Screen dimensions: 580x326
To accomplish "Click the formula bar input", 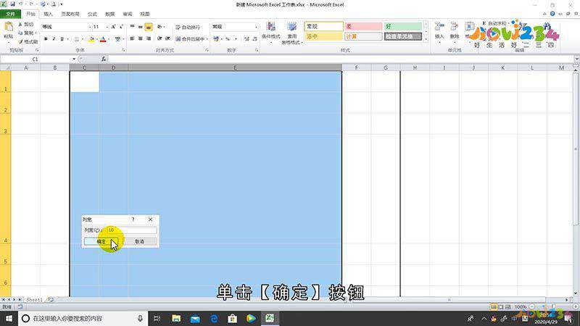I will click(341, 59).
